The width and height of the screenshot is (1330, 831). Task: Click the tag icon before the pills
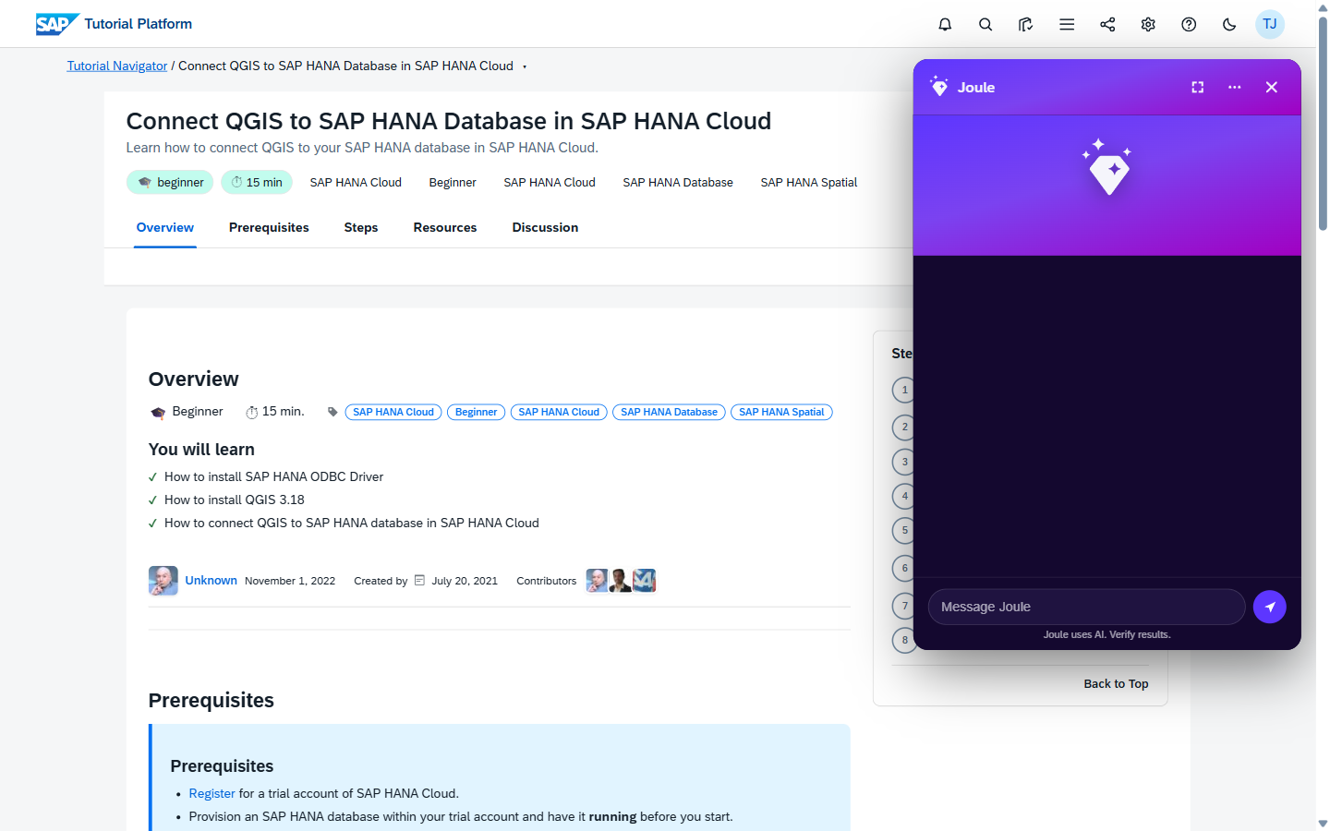[x=332, y=412]
